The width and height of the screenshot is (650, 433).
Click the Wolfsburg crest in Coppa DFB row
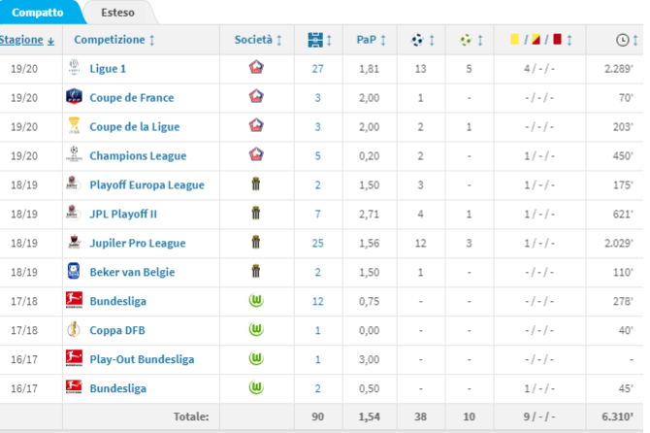256,329
